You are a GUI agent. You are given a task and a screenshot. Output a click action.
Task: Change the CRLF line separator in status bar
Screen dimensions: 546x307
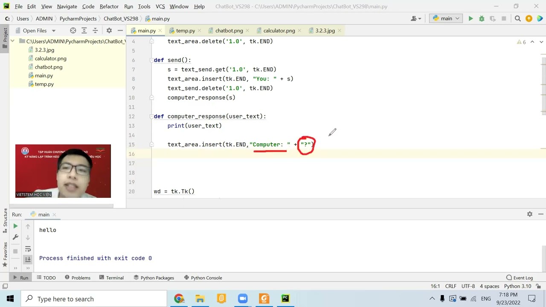pos(451,286)
